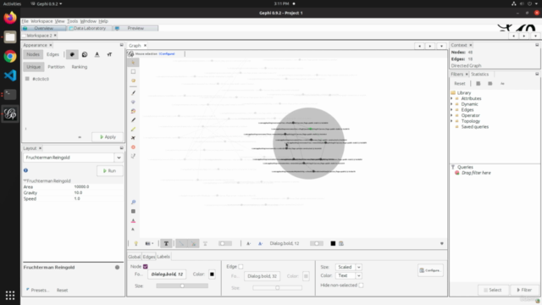Select the Painter brush tool
Image resolution: width=542 pixels, height=305 pixels.
[133, 92]
